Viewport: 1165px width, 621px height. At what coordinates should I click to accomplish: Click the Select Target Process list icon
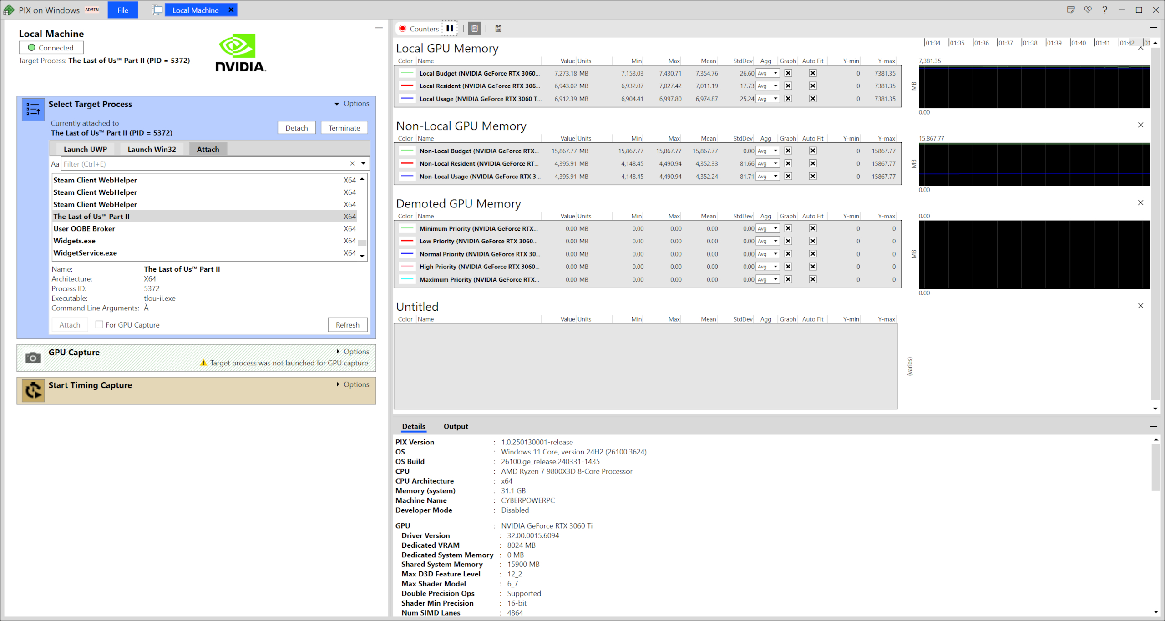tap(33, 110)
